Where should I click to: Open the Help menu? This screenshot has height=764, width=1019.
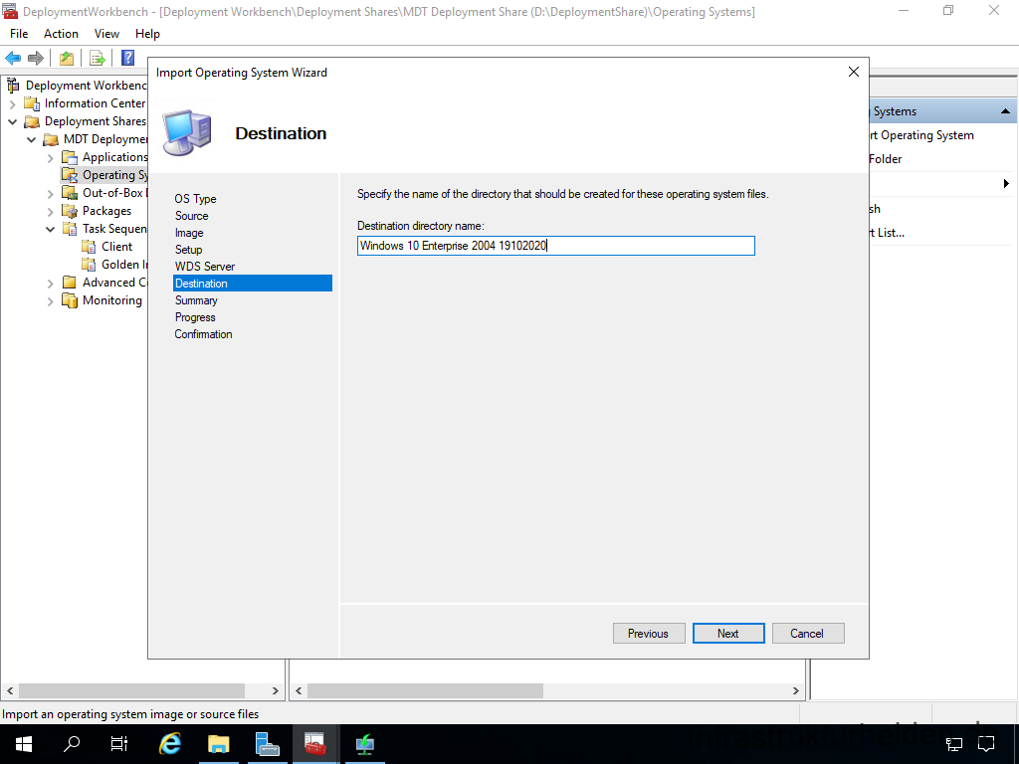pos(147,34)
